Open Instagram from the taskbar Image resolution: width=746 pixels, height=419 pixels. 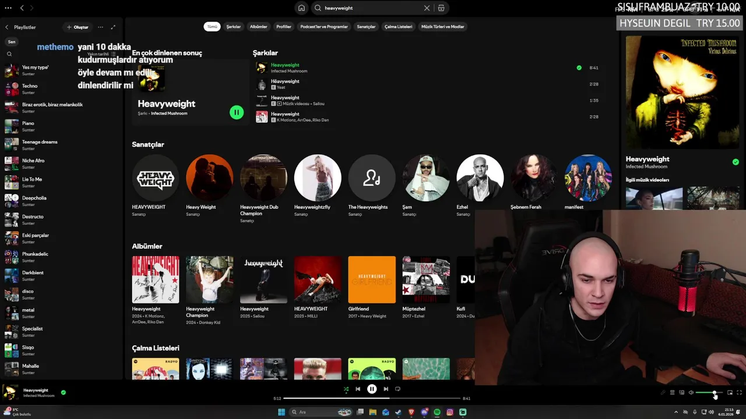pos(450,412)
